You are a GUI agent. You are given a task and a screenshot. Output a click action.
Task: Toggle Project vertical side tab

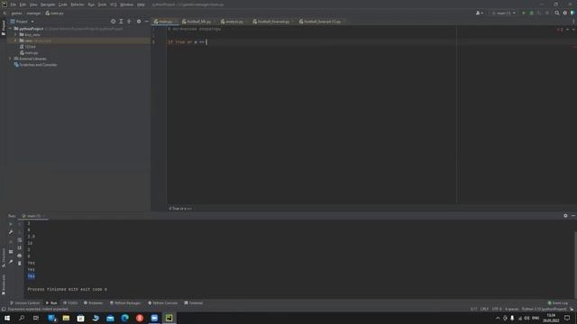pos(4,28)
